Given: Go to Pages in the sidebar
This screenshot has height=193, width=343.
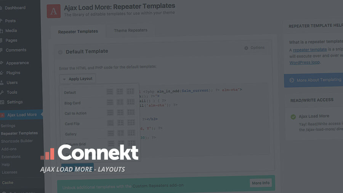Looking at the screenshot, I should coord(11,40).
